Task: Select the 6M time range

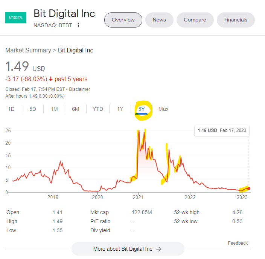Action: pos(76,109)
